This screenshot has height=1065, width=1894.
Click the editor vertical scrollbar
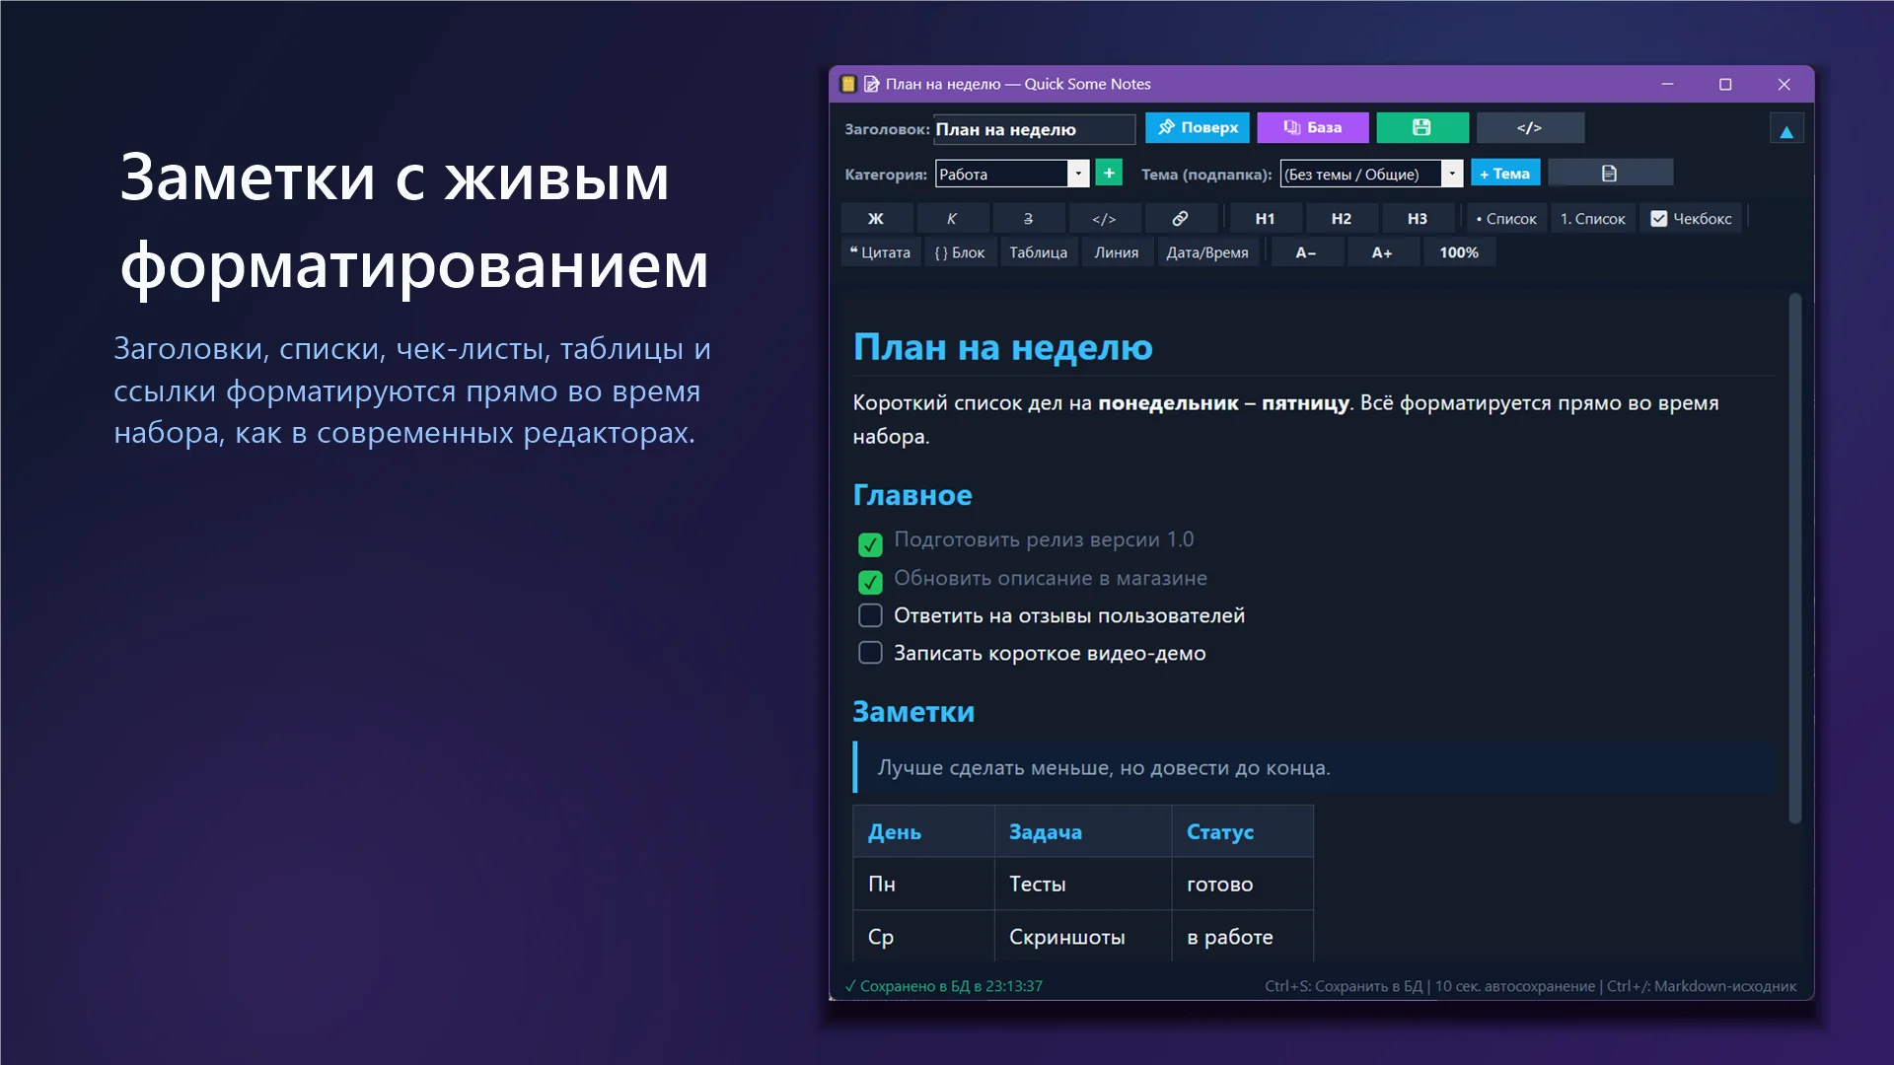tap(1794, 558)
